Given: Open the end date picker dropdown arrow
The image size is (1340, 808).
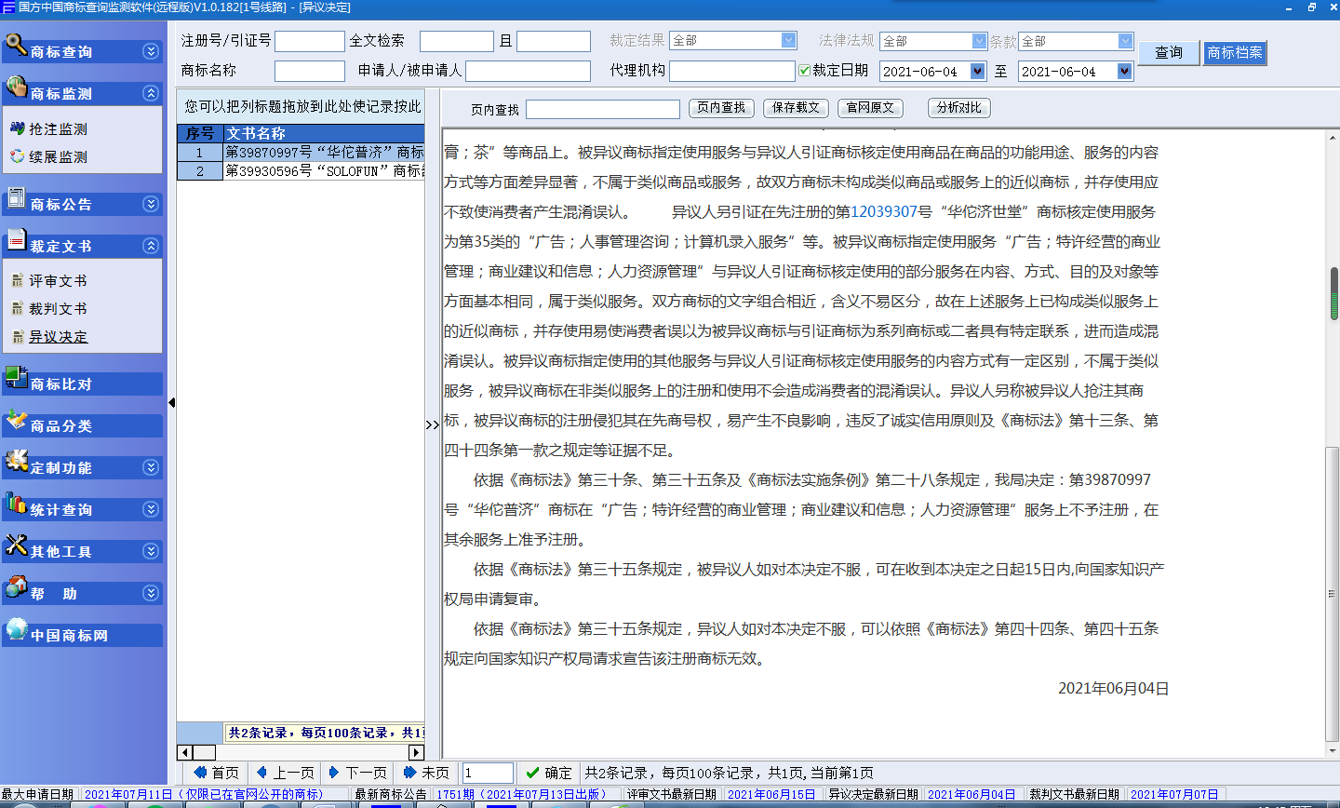Looking at the screenshot, I should click(x=1124, y=71).
